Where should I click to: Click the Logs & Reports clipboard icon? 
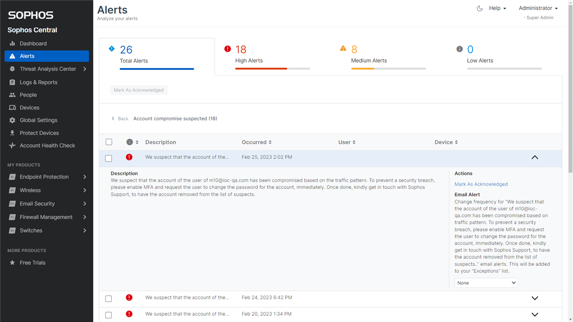13,82
